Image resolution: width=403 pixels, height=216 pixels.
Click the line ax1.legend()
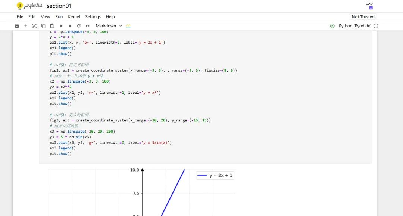tap(63, 48)
